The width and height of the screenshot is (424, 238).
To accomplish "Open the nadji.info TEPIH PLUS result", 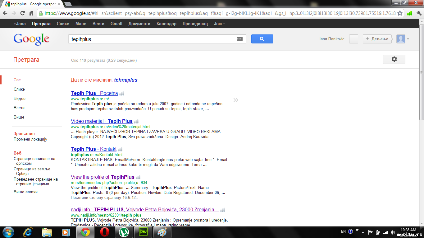I will (145, 209).
